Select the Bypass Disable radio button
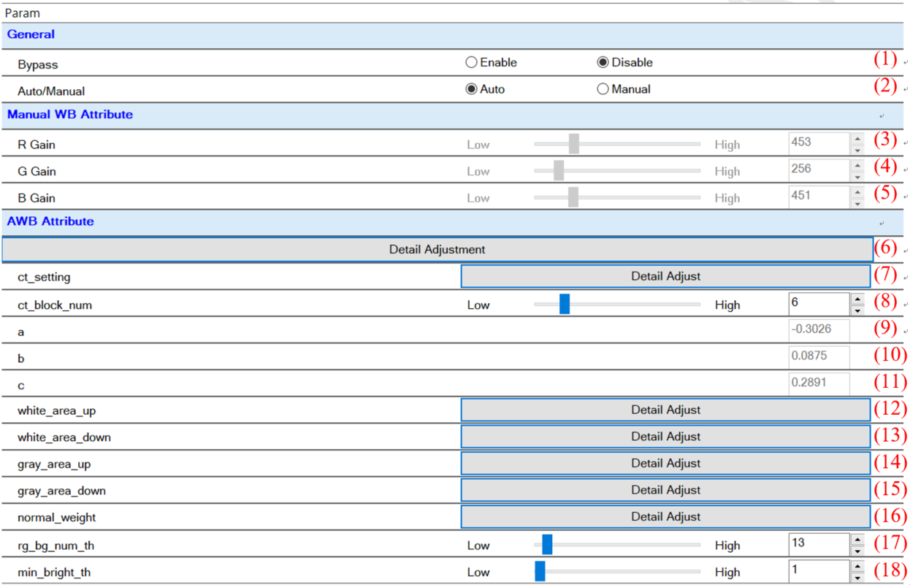Image resolution: width=910 pixels, height=585 pixels. tap(603, 63)
